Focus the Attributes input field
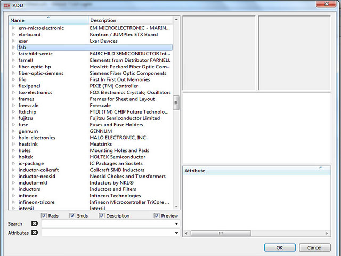Image resolution: width=341 pixels, height=256 pixels. (x=110, y=233)
